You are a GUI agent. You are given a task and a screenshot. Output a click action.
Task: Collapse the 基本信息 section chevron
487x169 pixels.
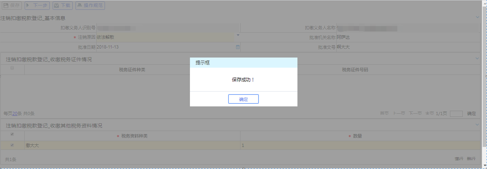[x=478, y=17]
